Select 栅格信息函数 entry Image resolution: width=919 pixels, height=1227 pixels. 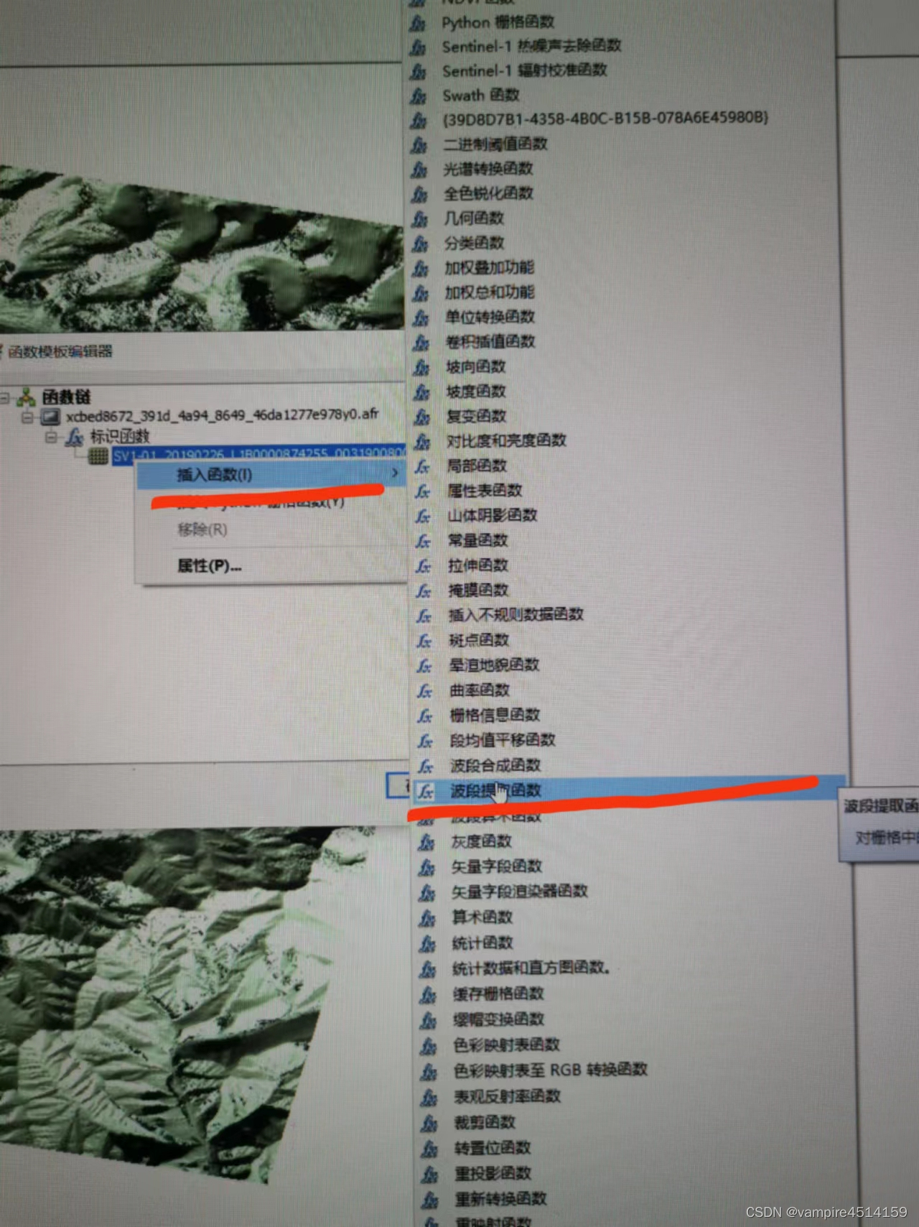(494, 716)
